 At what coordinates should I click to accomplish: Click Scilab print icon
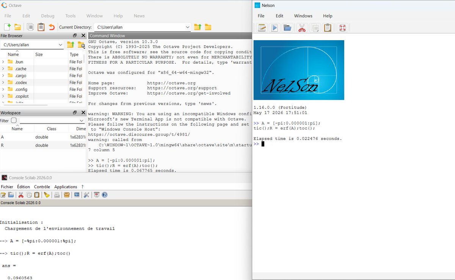pos(56,195)
